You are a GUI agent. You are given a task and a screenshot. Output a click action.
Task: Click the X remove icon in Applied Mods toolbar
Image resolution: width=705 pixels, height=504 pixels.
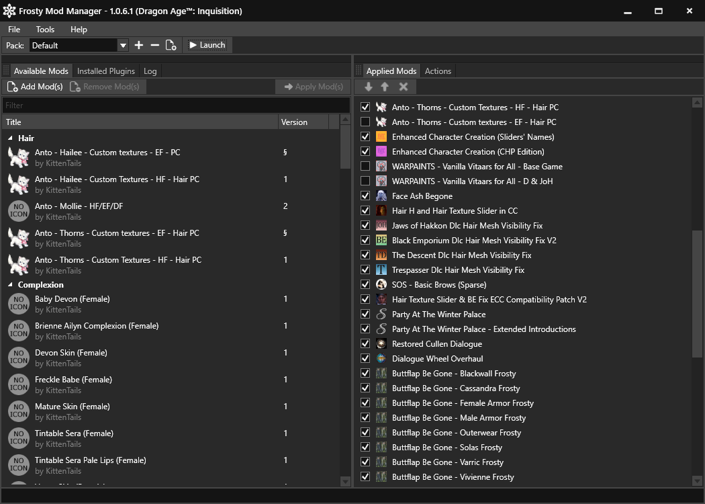(404, 87)
